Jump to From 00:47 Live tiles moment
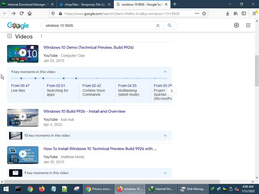The width and height of the screenshot is (259, 194). pyautogui.click(x=20, y=88)
